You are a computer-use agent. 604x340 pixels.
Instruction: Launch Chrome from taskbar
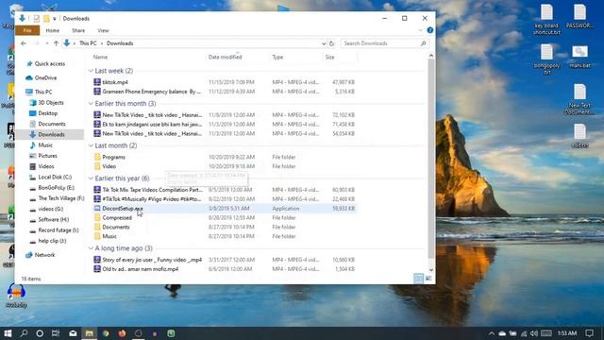(x=106, y=333)
